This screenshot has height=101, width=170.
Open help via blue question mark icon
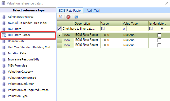click(76, 17)
